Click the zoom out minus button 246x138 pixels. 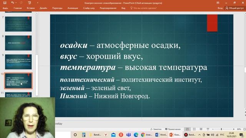(x=213, y=129)
